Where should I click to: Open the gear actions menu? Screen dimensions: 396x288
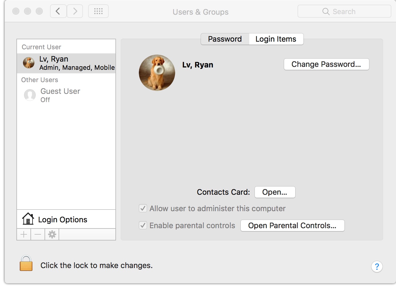(52, 234)
